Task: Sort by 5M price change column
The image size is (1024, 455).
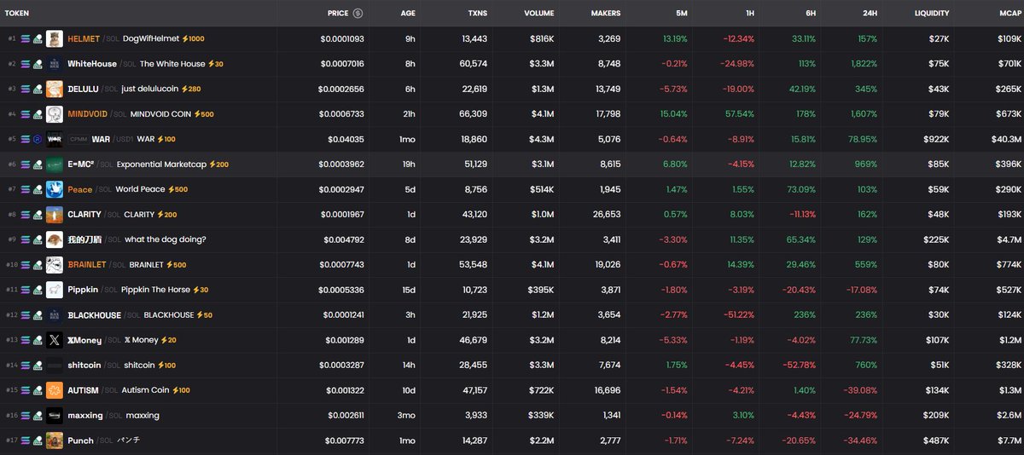Action: (x=681, y=14)
